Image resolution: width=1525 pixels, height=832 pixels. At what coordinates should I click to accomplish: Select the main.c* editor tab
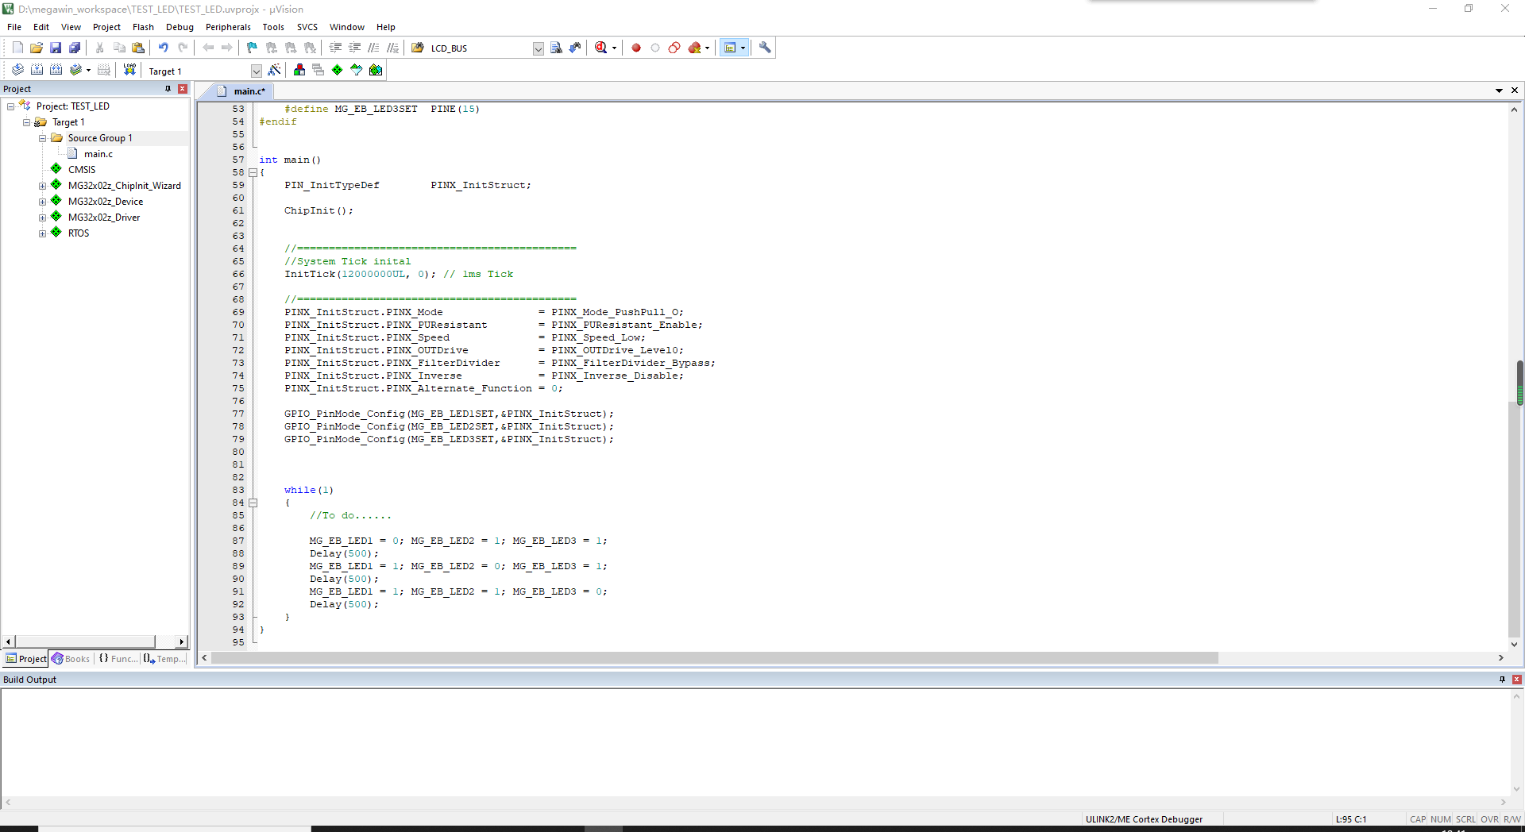[x=241, y=91]
